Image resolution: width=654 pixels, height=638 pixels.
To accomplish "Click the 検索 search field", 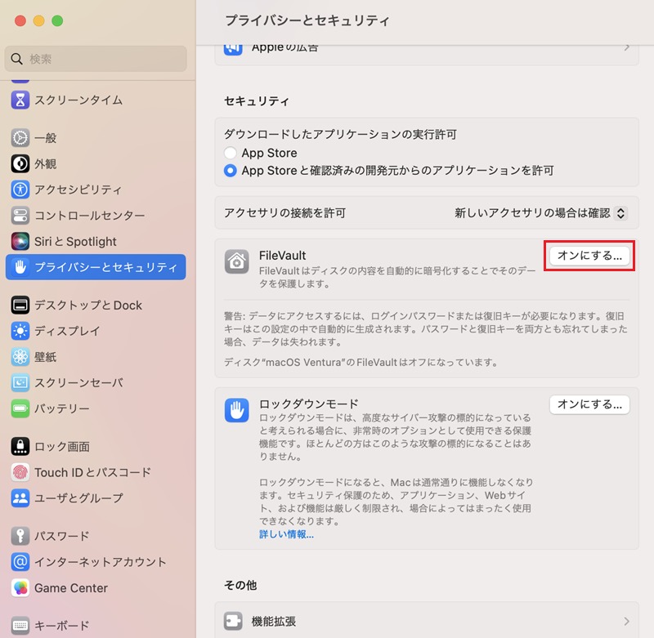I will (x=96, y=59).
